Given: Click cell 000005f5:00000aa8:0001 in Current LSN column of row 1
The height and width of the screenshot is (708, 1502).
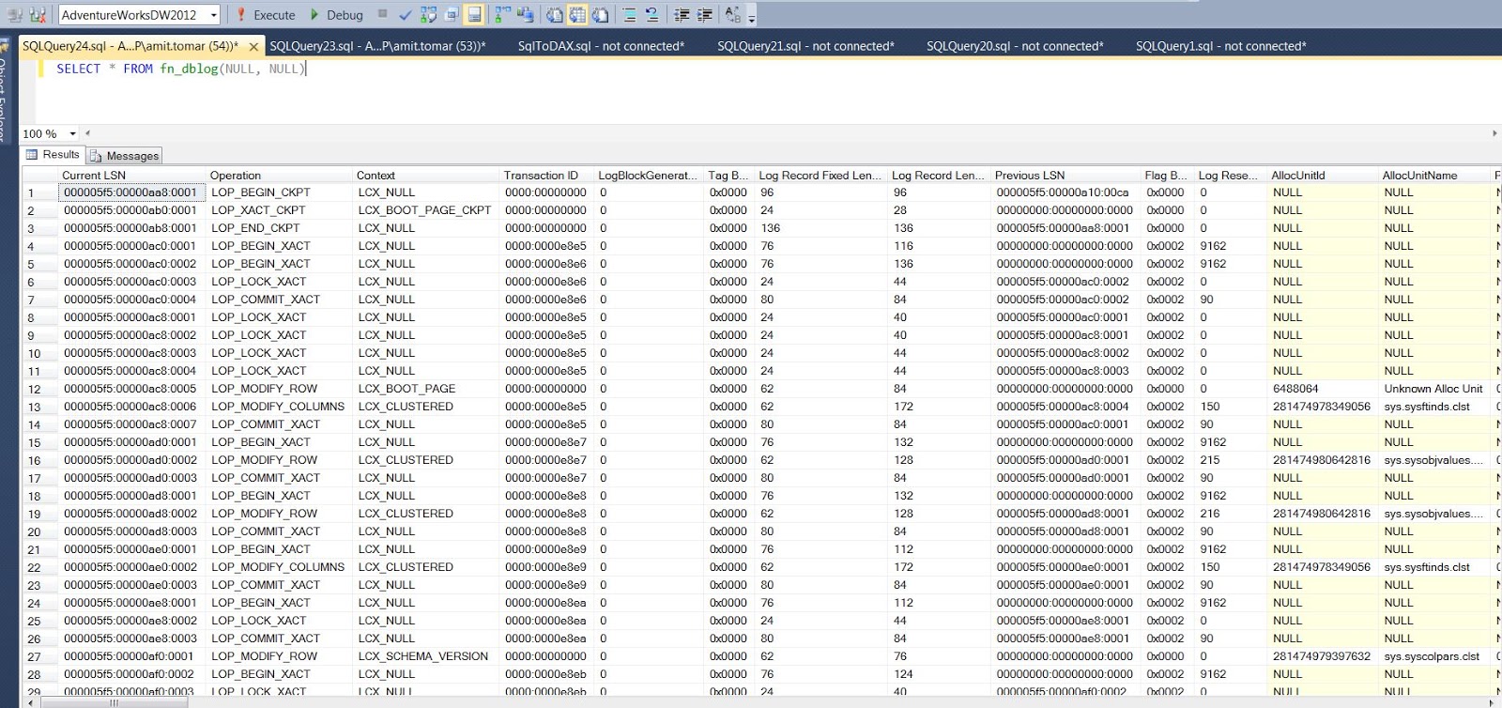Looking at the screenshot, I should click(132, 192).
